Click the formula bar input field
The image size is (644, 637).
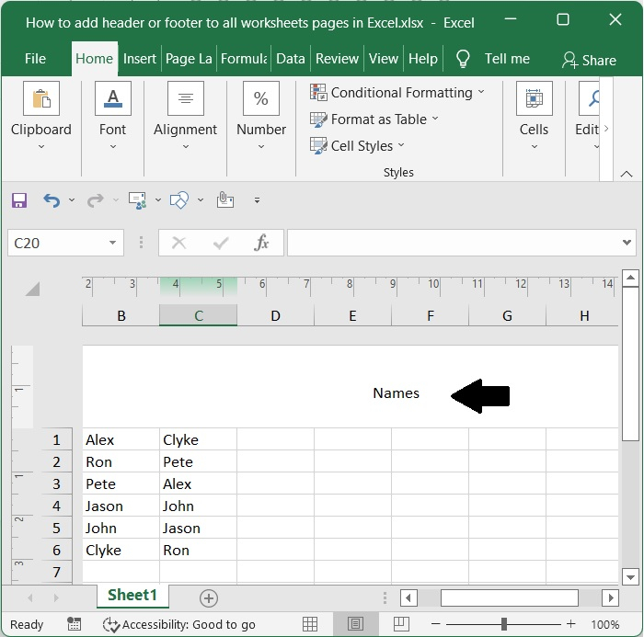[x=451, y=243]
